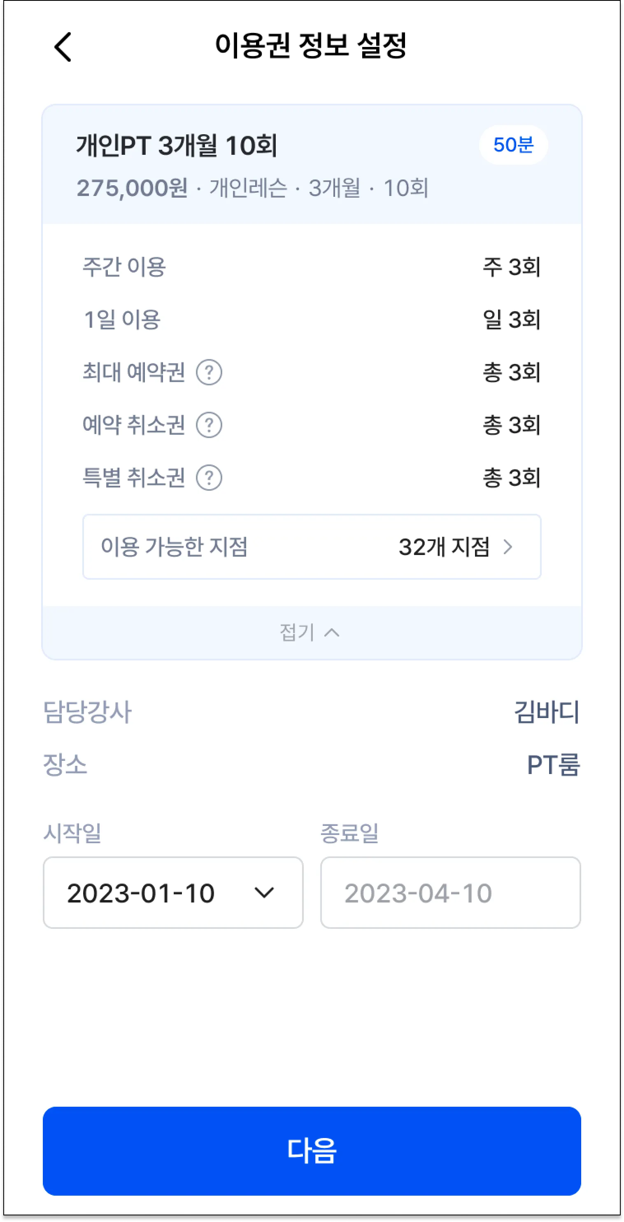624x1222 pixels.
Task: Click the 일 3회 daily usage value
Action: click(x=512, y=319)
